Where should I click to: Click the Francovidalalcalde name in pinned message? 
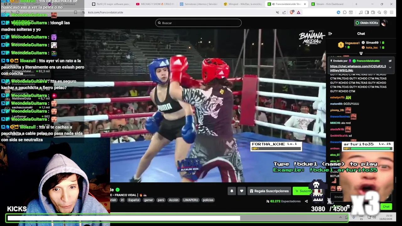tap(368, 61)
